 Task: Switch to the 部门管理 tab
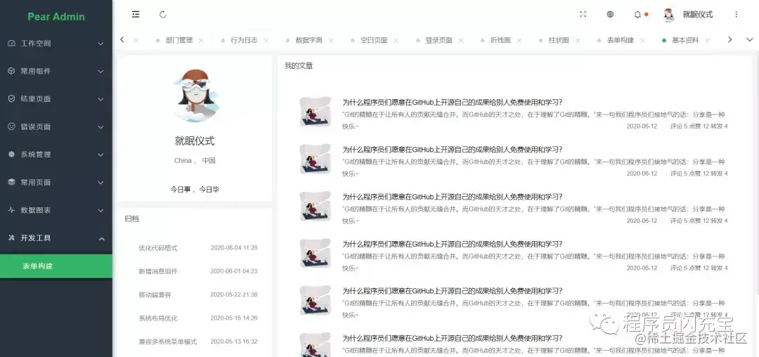[179, 41]
